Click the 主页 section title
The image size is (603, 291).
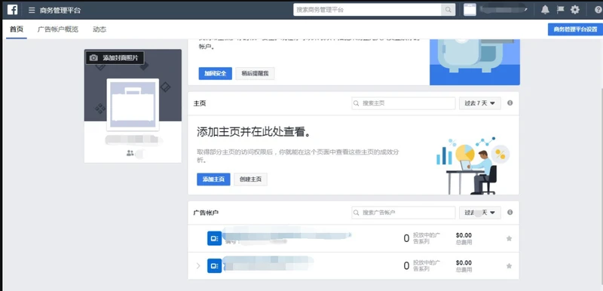[200, 103]
